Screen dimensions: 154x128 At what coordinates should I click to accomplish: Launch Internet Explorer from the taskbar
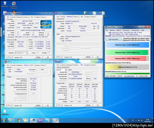11,120
